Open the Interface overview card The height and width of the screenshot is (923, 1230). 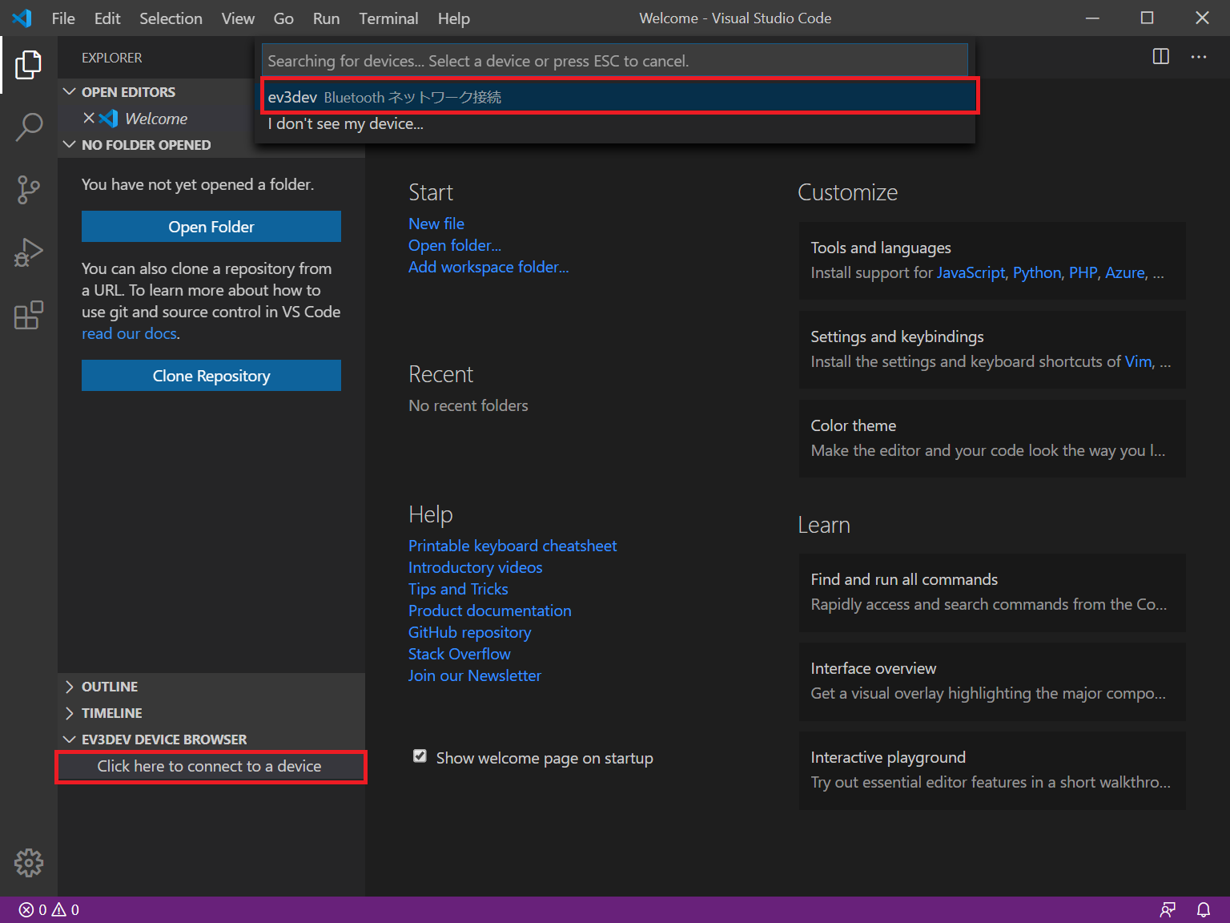[x=992, y=681]
